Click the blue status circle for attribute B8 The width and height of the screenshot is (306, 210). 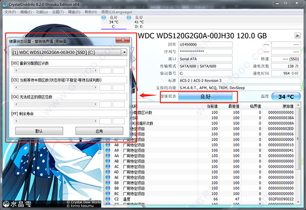(108, 183)
